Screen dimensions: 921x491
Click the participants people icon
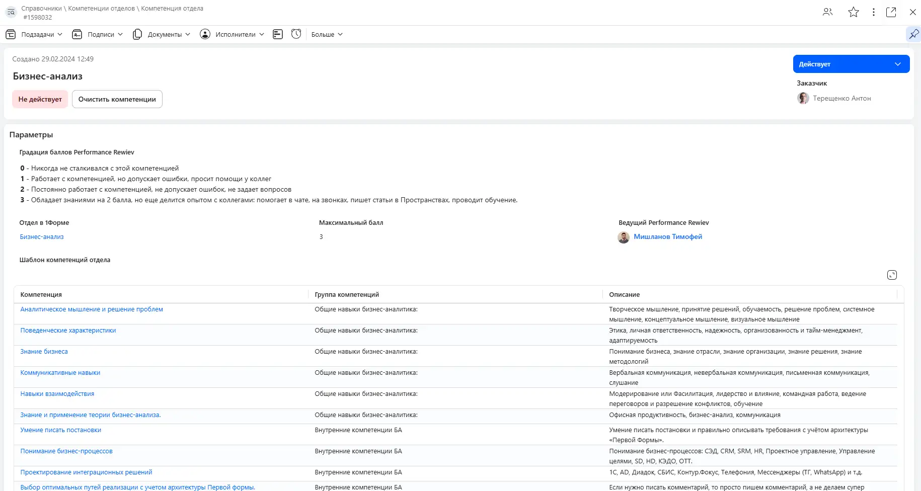pos(828,12)
